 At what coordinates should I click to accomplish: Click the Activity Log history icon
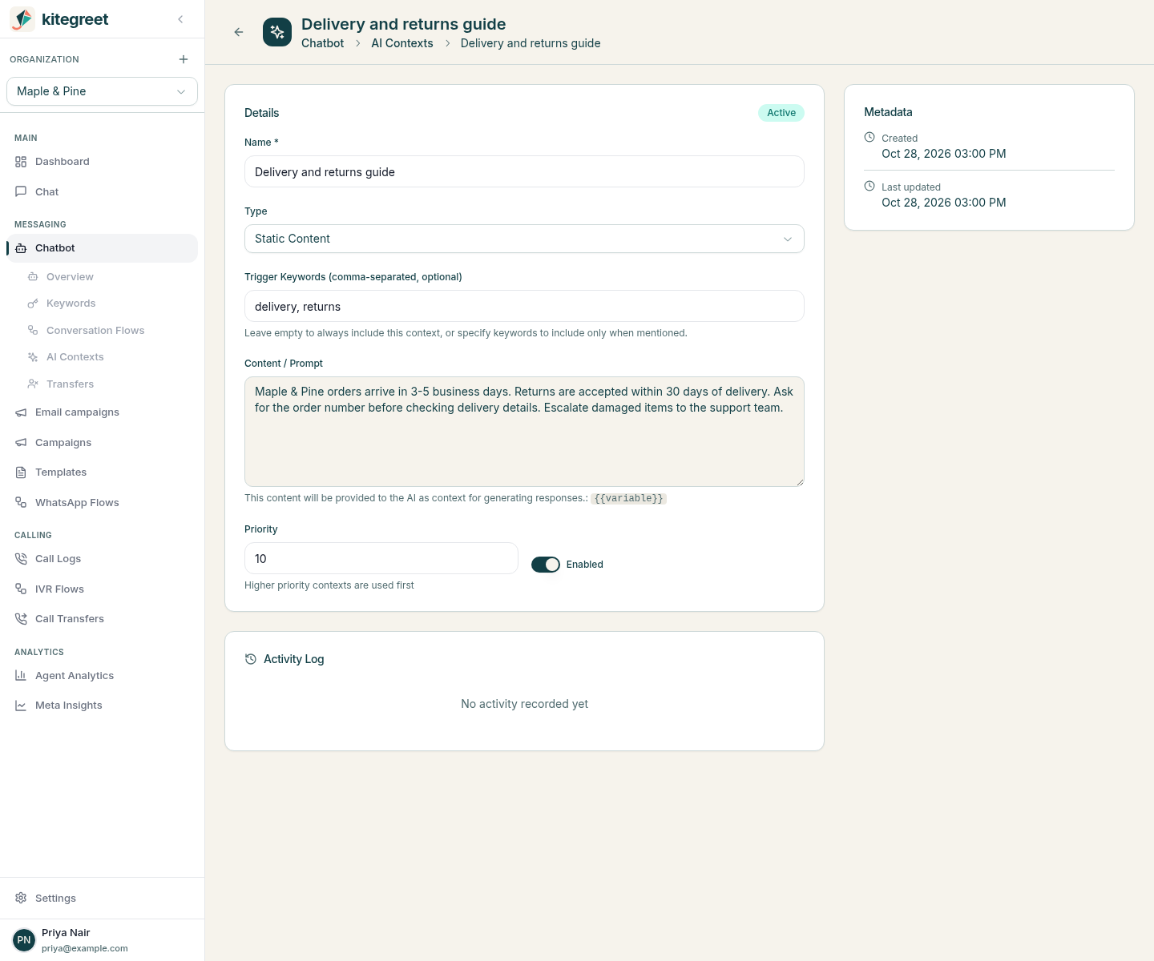click(251, 659)
